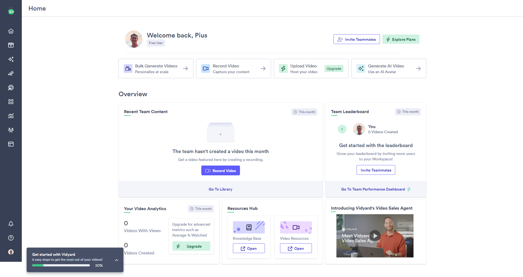Select the Generate AI Video card
Image resolution: width=523 pixels, height=277 pixels.
(389, 69)
